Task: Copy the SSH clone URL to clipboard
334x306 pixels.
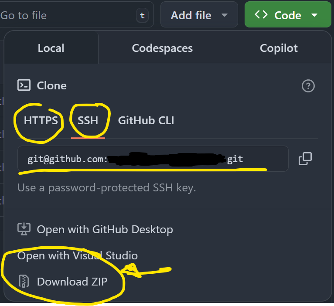Action: point(305,159)
